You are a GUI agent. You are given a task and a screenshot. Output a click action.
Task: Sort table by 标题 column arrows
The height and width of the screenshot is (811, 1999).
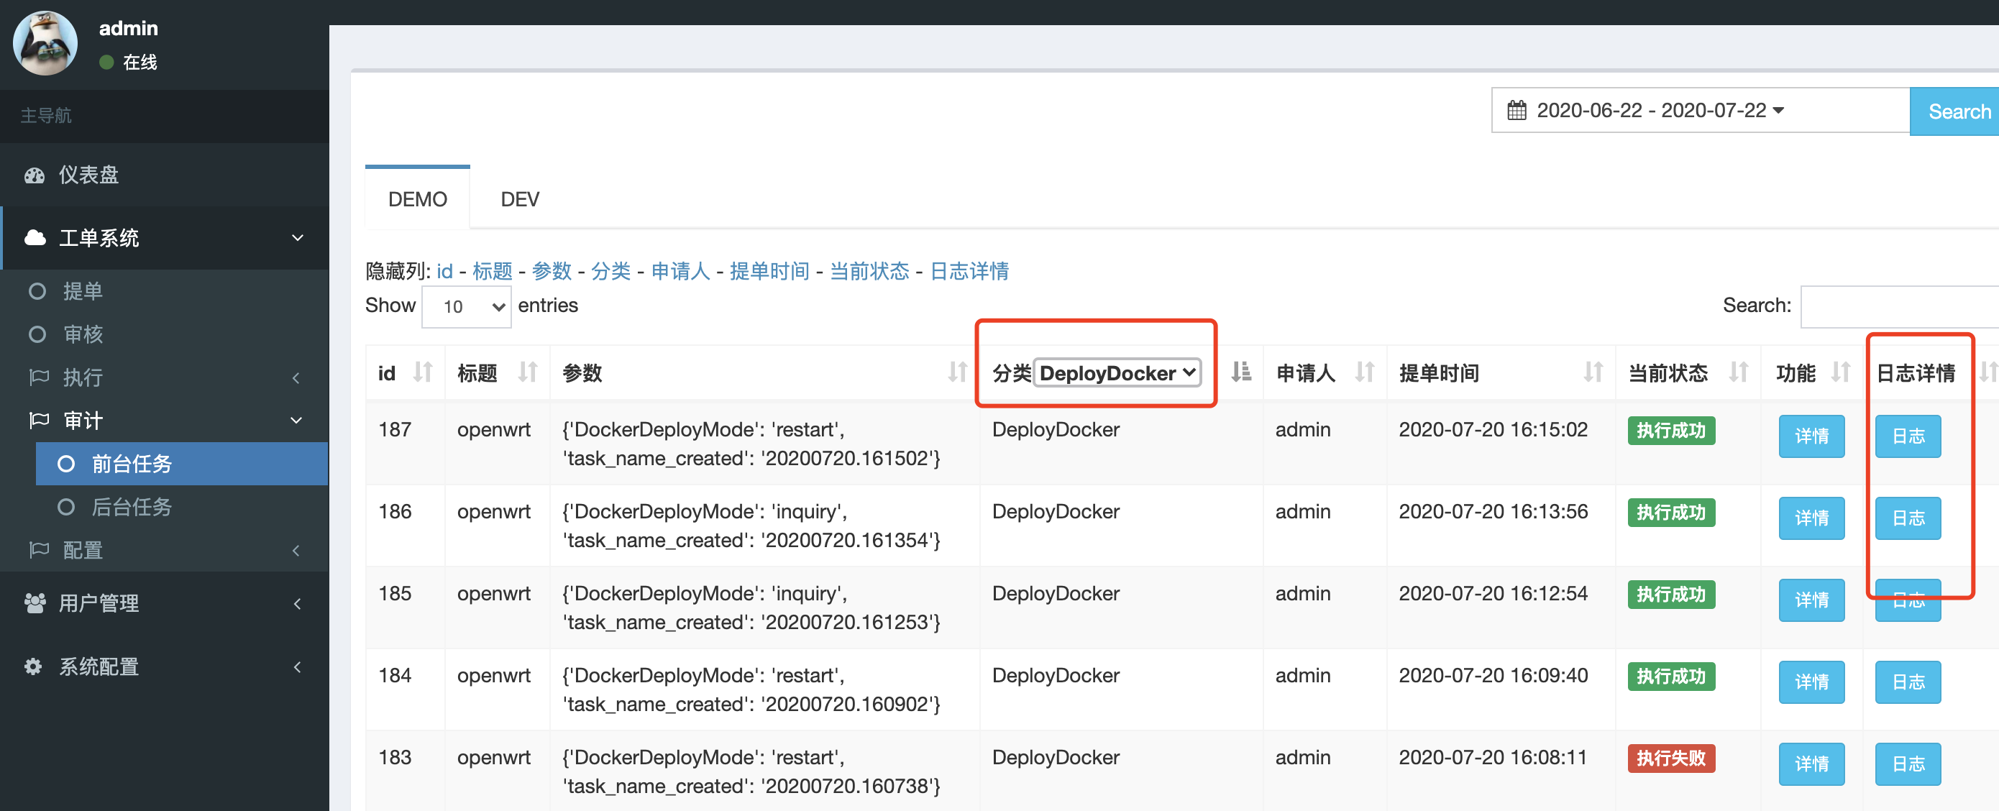[x=528, y=372]
